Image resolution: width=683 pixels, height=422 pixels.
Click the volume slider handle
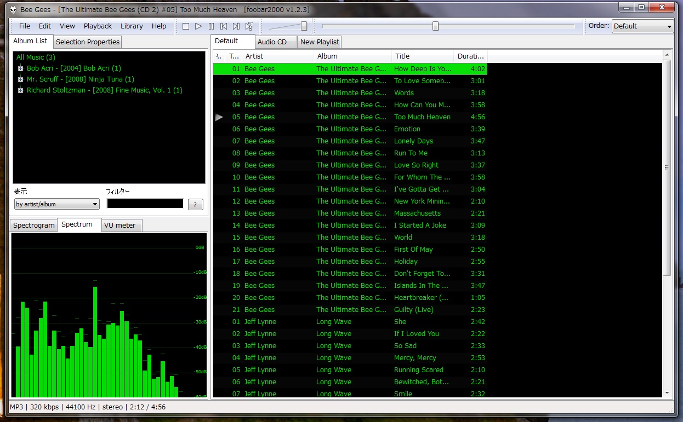[304, 26]
